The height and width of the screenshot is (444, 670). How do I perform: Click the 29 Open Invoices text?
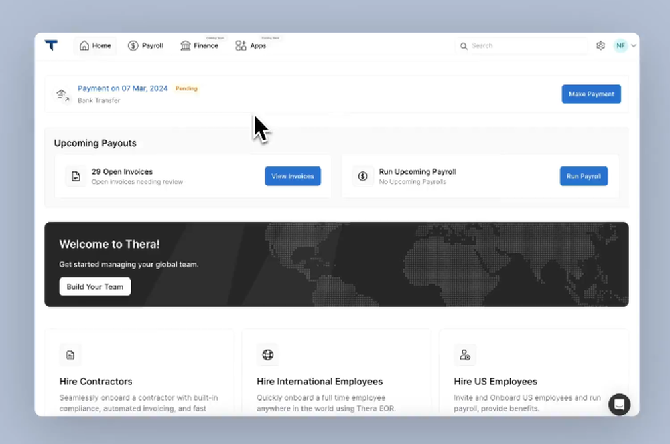pos(122,171)
